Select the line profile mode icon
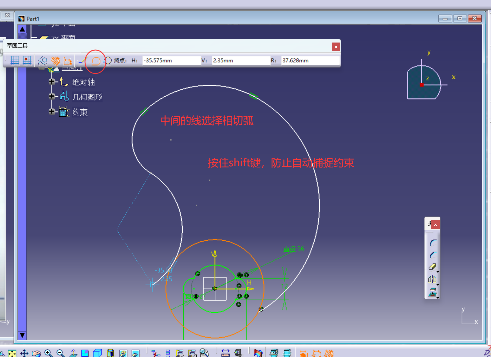491x357 pixels. (x=83, y=61)
